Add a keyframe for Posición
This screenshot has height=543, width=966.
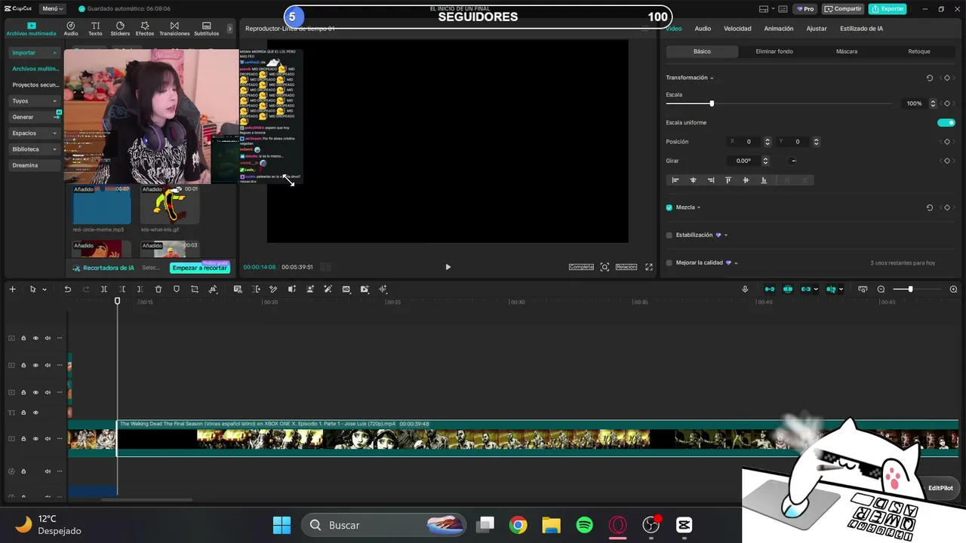[x=947, y=142]
